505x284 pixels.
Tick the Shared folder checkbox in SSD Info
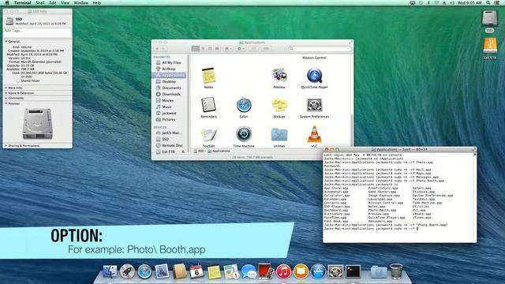click(x=18, y=80)
